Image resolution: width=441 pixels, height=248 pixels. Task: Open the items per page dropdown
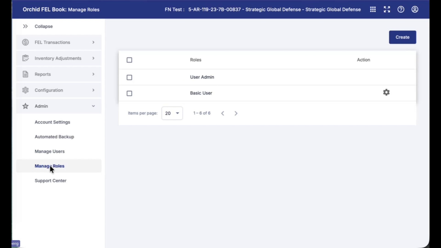172,113
